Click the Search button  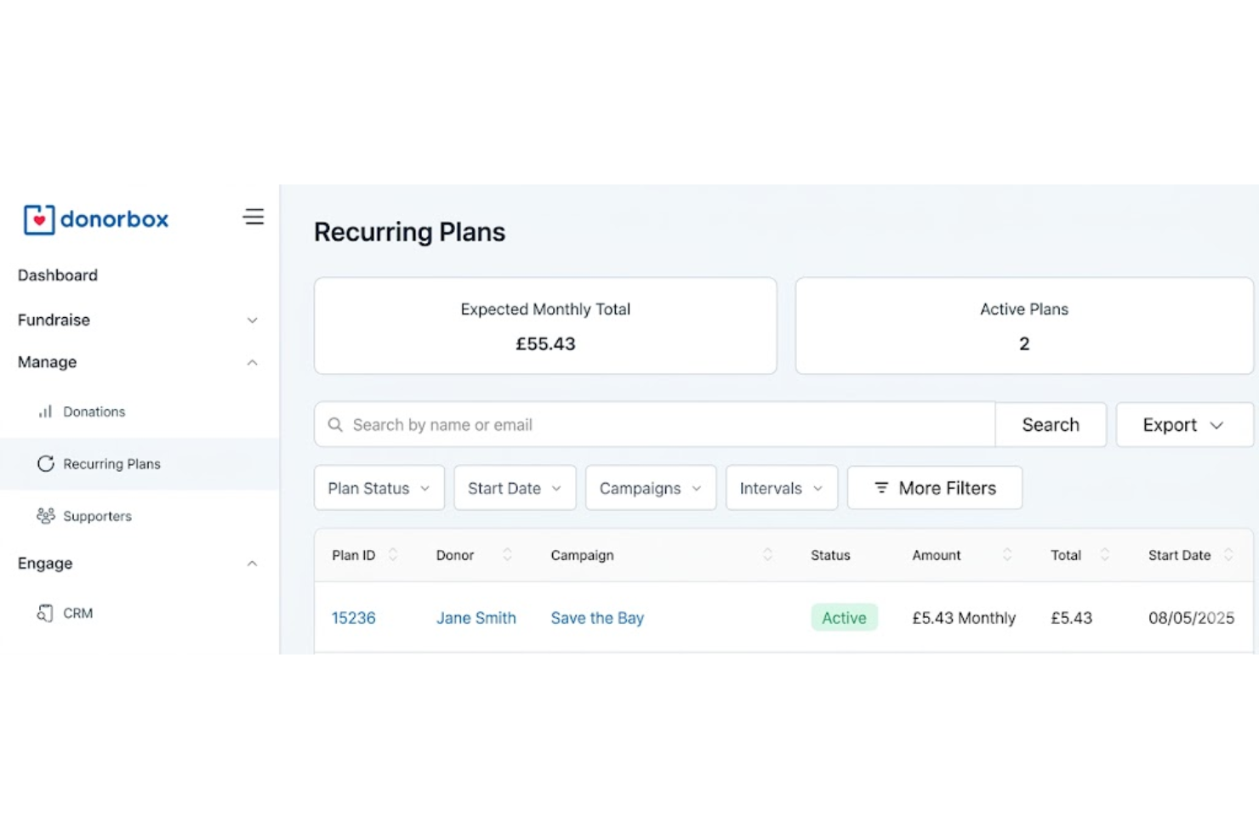click(1051, 424)
